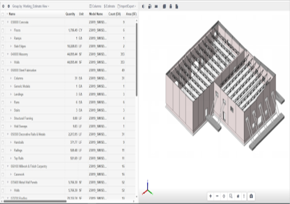Image resolution: width=290 pixels, height=204 pixels.
Task: Collapse the 050000 Steel Fabrication group
Action: (8, 70)
